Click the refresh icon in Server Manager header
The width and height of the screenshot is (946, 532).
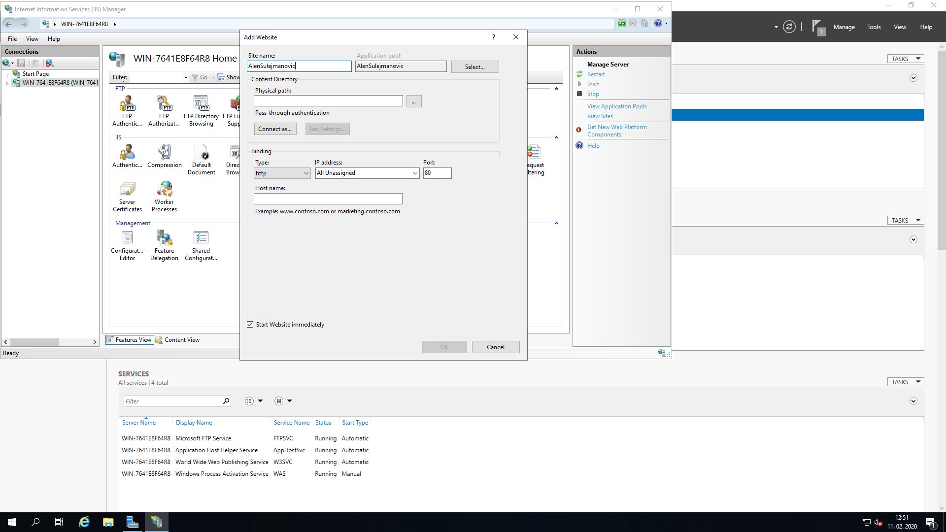point(789,27)
